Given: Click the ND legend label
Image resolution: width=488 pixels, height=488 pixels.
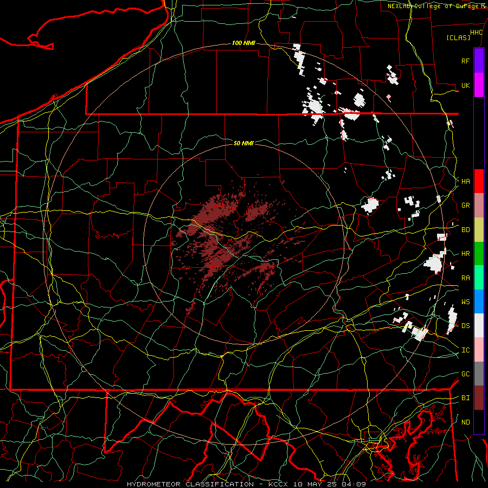Looking at the screenshot, I should click(465, 422).
